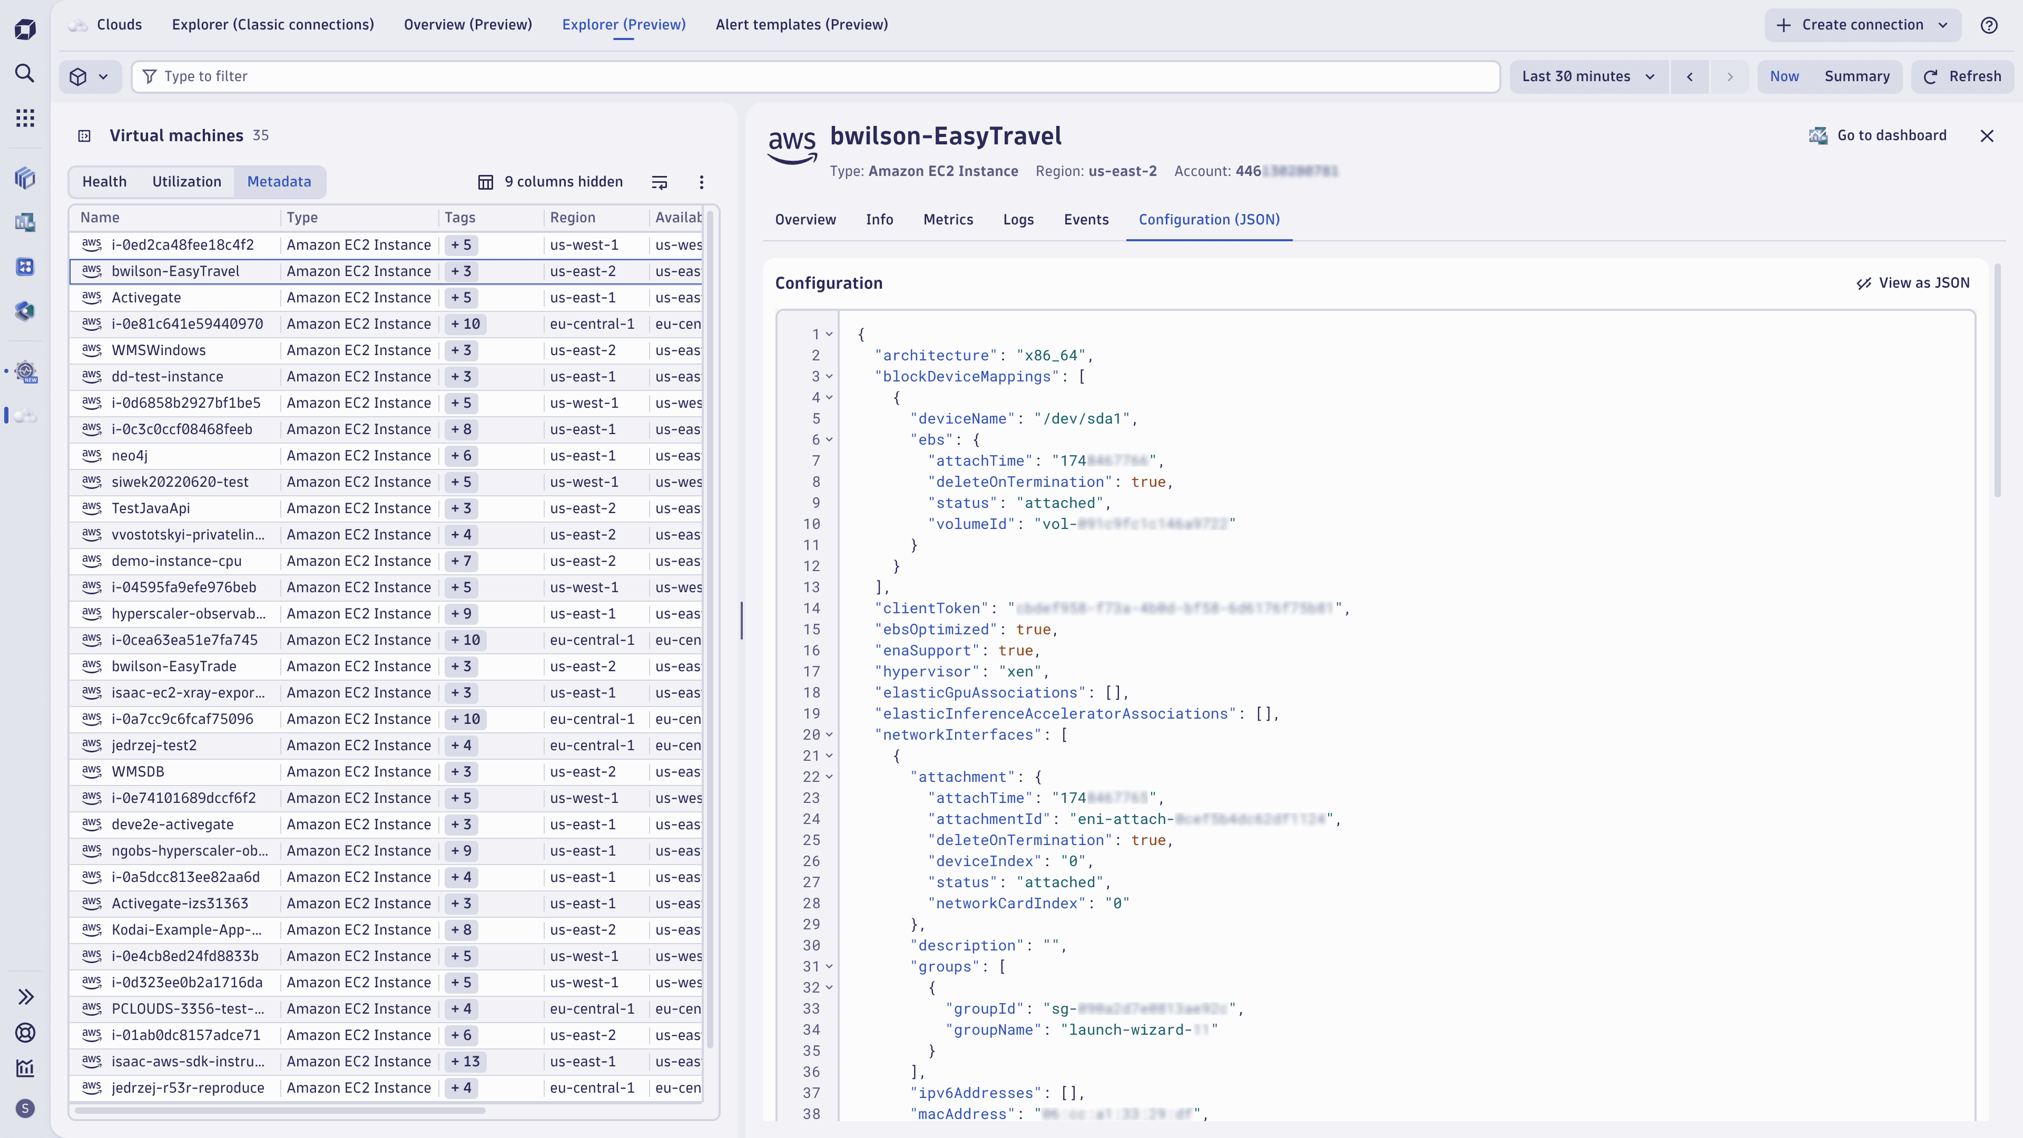Open the three-dot table options menu
The width and height of the screenshot is (2023, 1138).
pos(701,182)
